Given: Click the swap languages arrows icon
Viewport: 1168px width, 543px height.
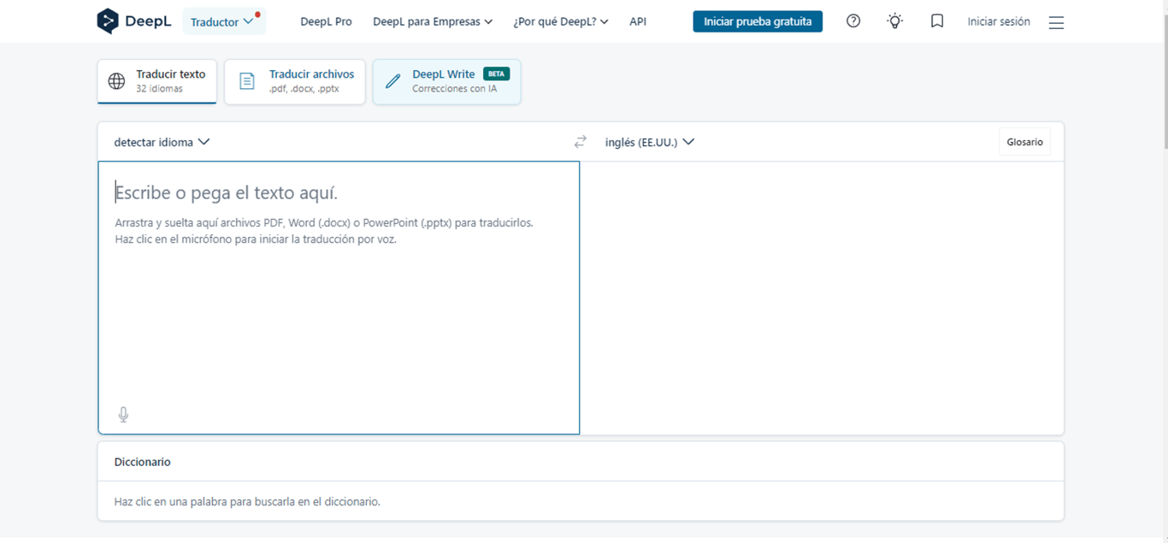Looking at the screenshot, I should 581,142.
